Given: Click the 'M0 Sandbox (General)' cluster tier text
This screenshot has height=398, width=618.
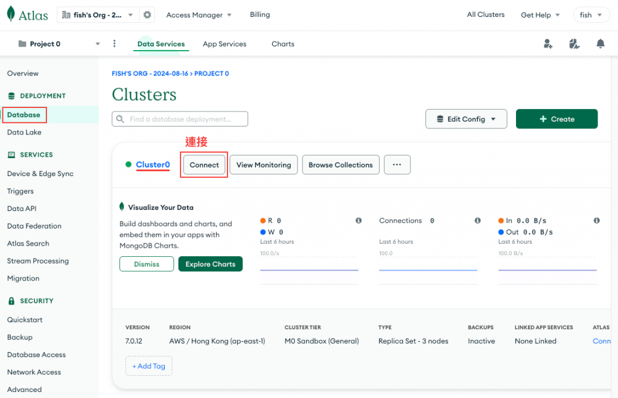Looking at the screenshot, I should click(x=322, y=341).
